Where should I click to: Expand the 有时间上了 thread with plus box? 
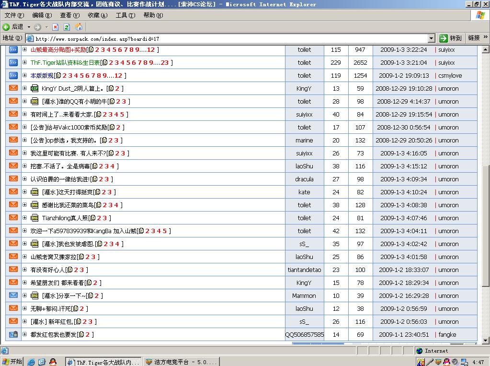(25, 114)
